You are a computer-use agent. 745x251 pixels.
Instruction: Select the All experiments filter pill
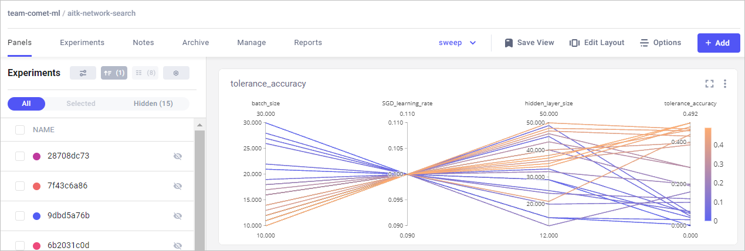[26, 104]
